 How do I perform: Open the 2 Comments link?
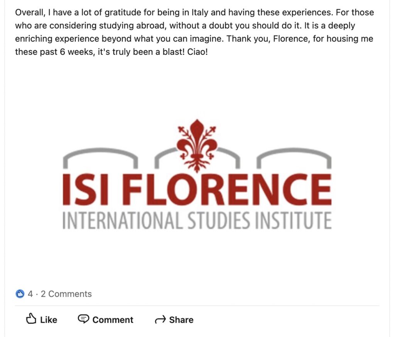pos(66,294)
